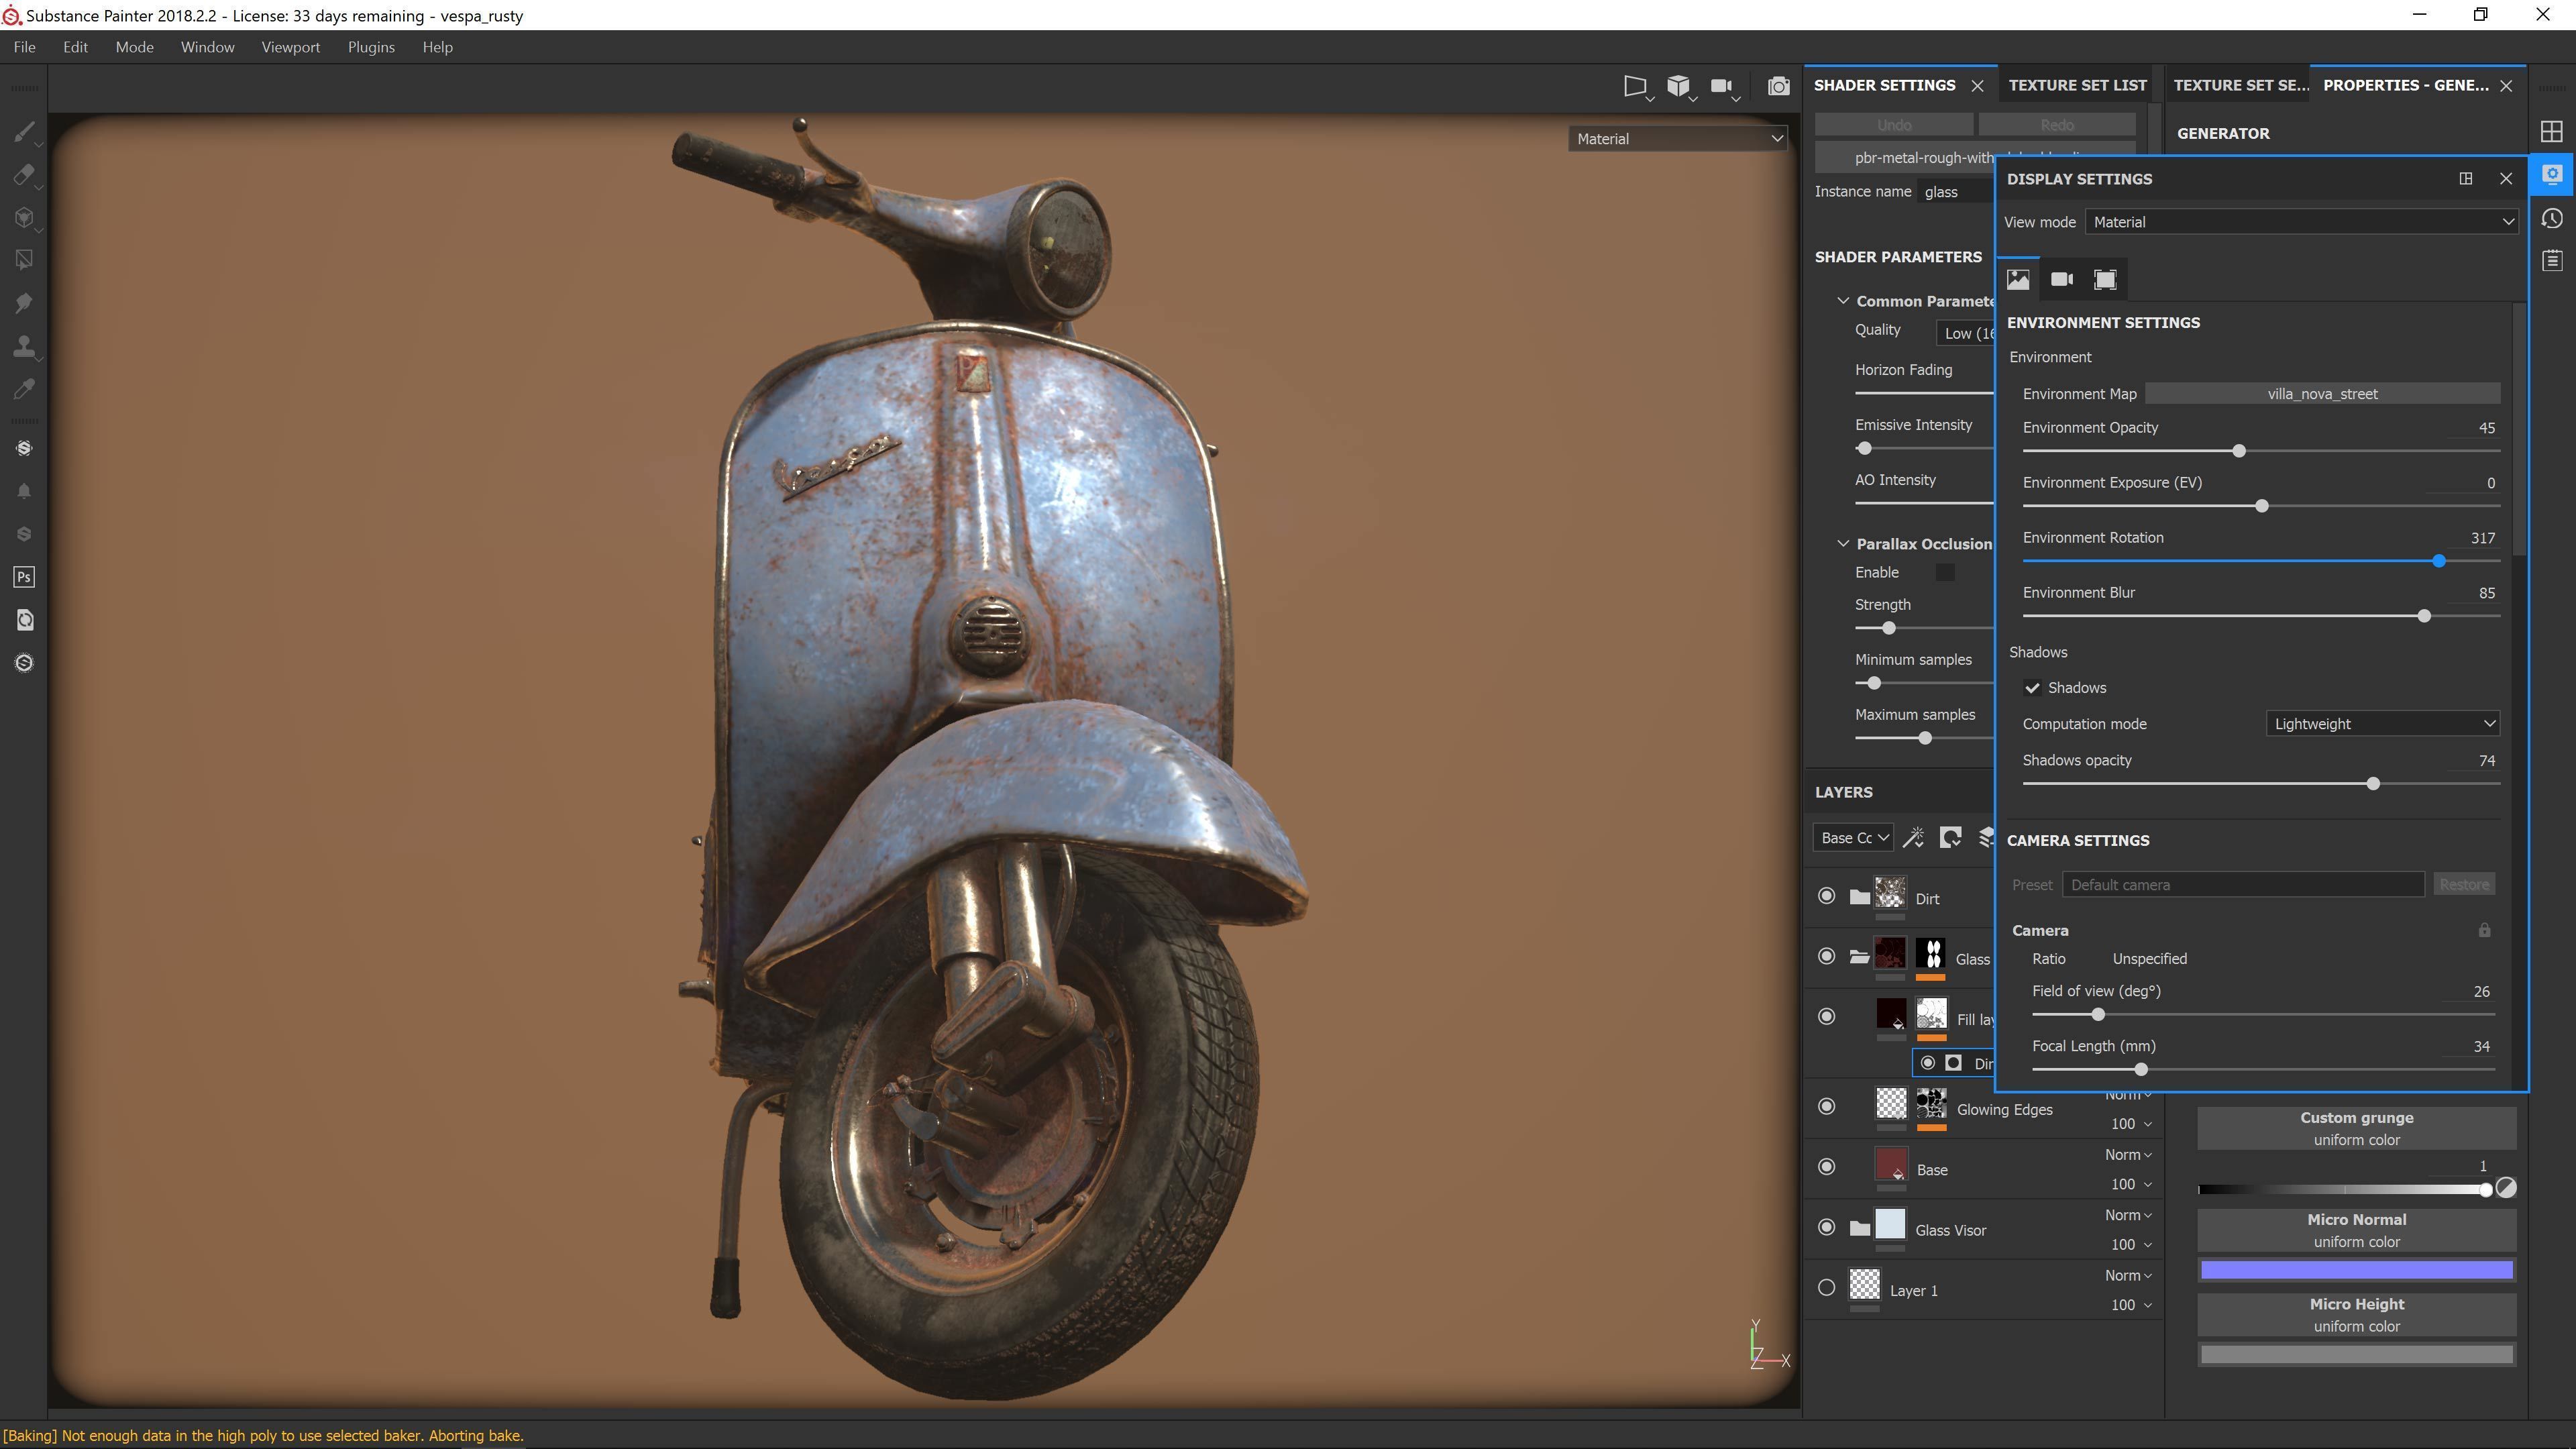This screenshot has height=1449, width=2576.
Task: Select the Projection tool
Action: [25, 218]
